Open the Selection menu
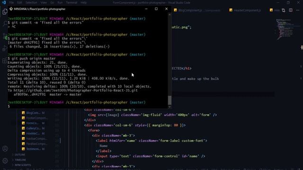303x170 pixels. (31, 3)
